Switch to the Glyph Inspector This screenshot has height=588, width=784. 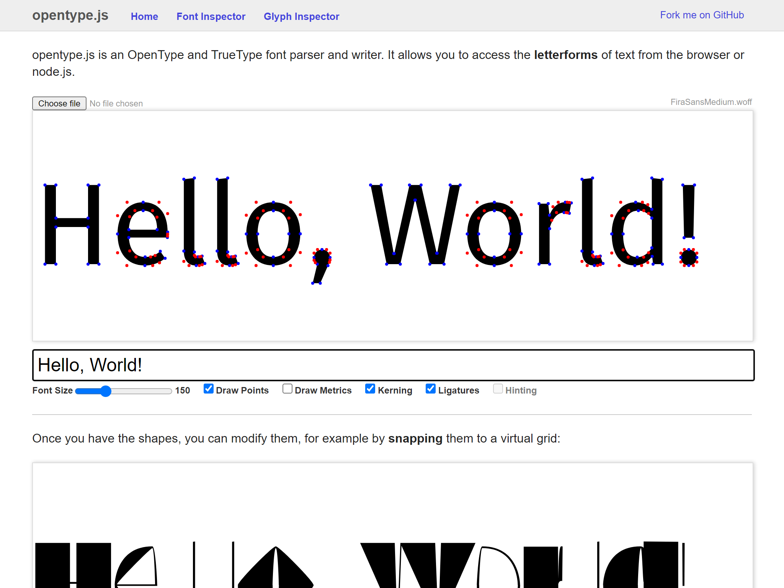(x=301, y=16)
